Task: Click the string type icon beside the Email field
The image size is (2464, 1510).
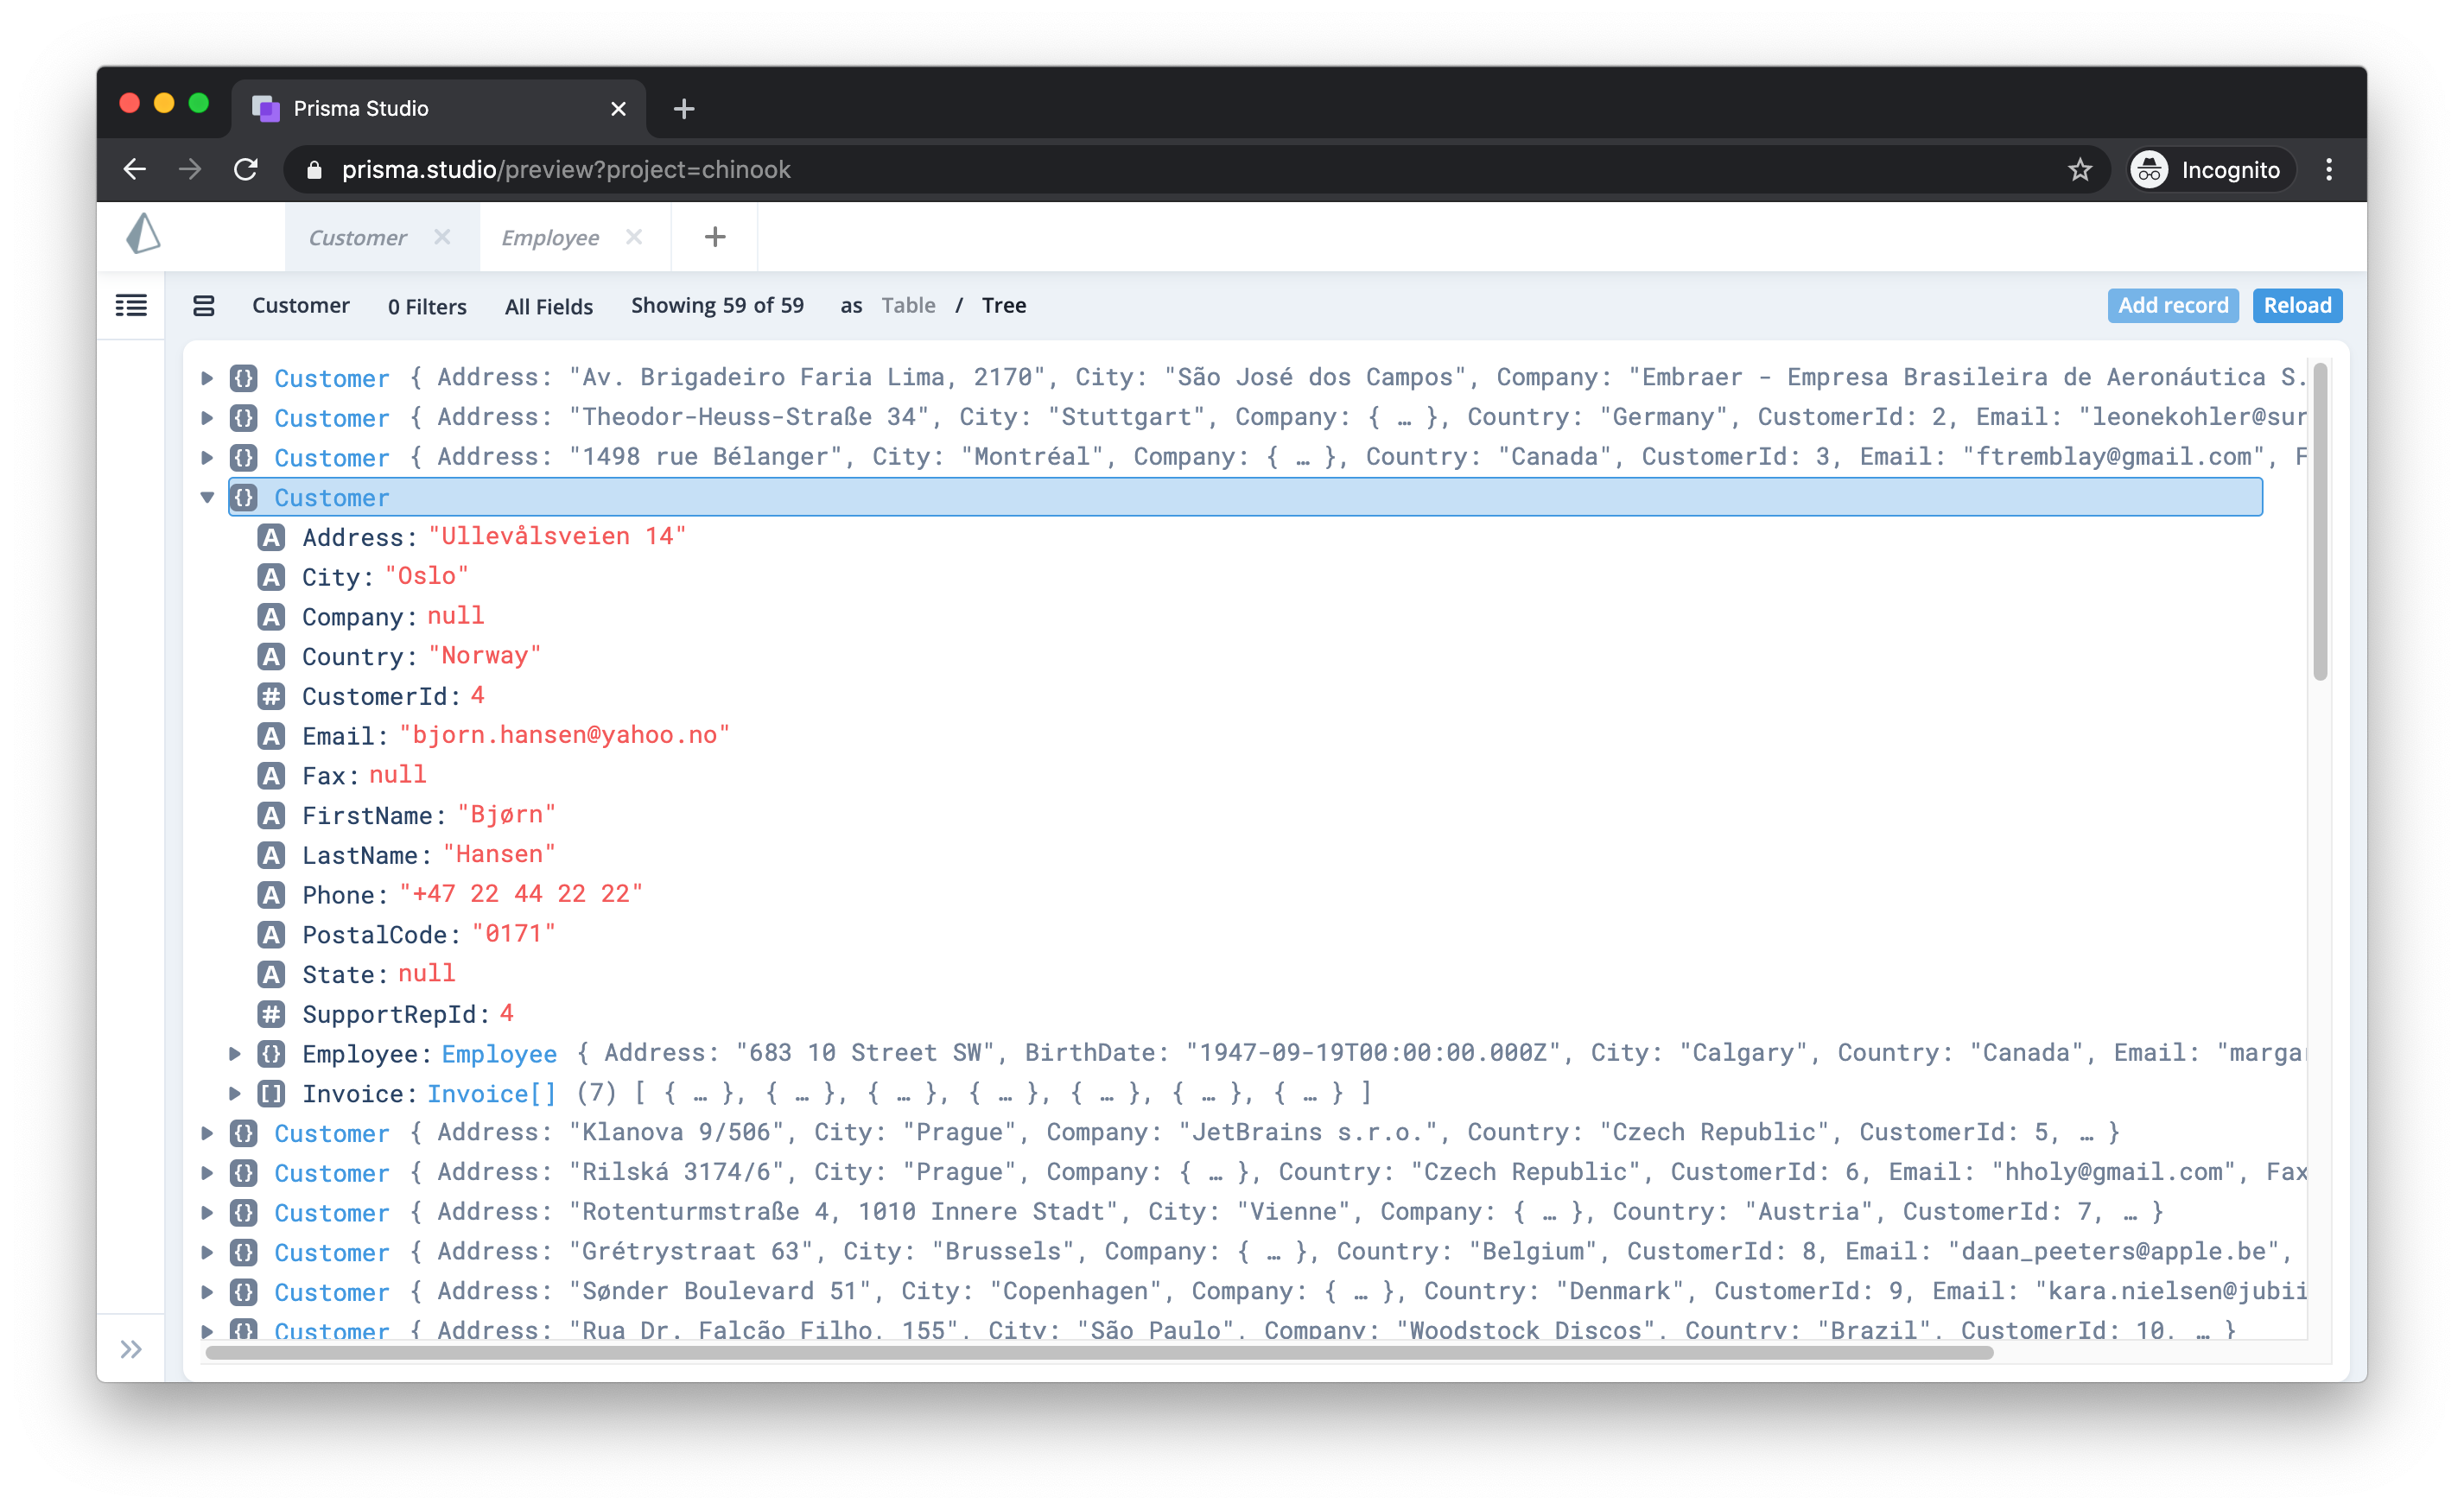Action: [x=271, y=735]
